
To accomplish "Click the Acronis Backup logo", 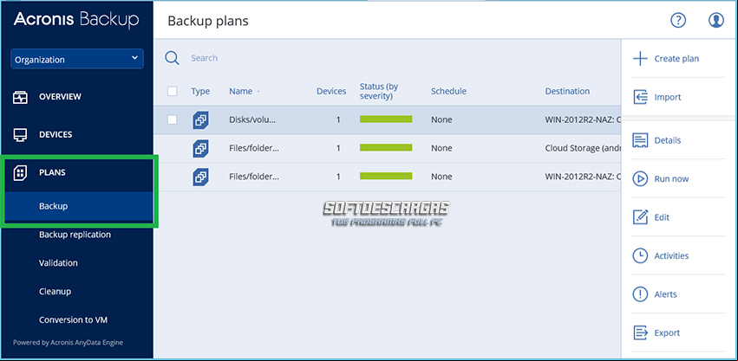I will (x=76, y=20).
